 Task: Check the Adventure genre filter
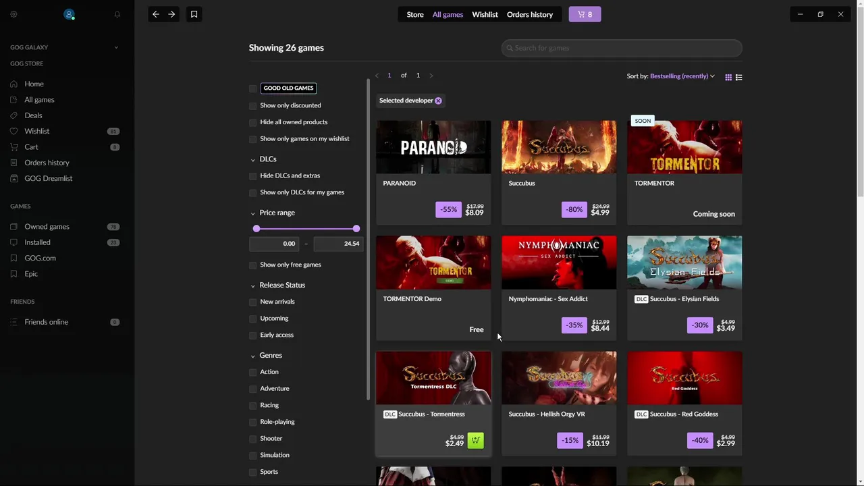[x=253, y=389]
